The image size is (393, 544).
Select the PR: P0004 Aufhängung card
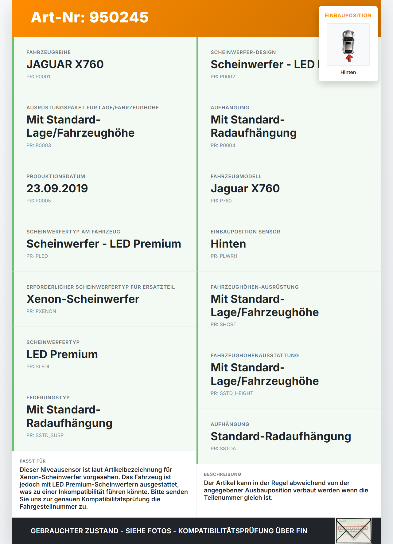click(x=289, y=127)
